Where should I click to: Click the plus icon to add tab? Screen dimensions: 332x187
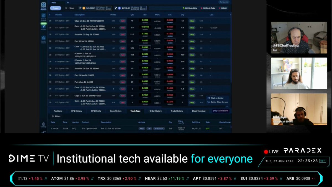point(68,2)
